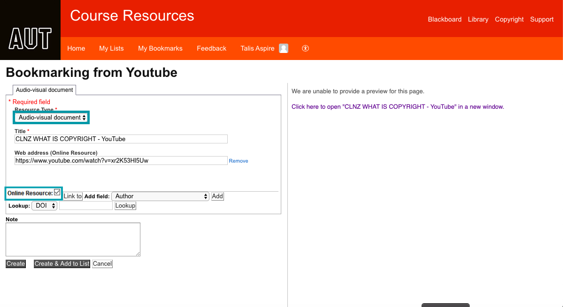Click the Create button

point(15,263)
